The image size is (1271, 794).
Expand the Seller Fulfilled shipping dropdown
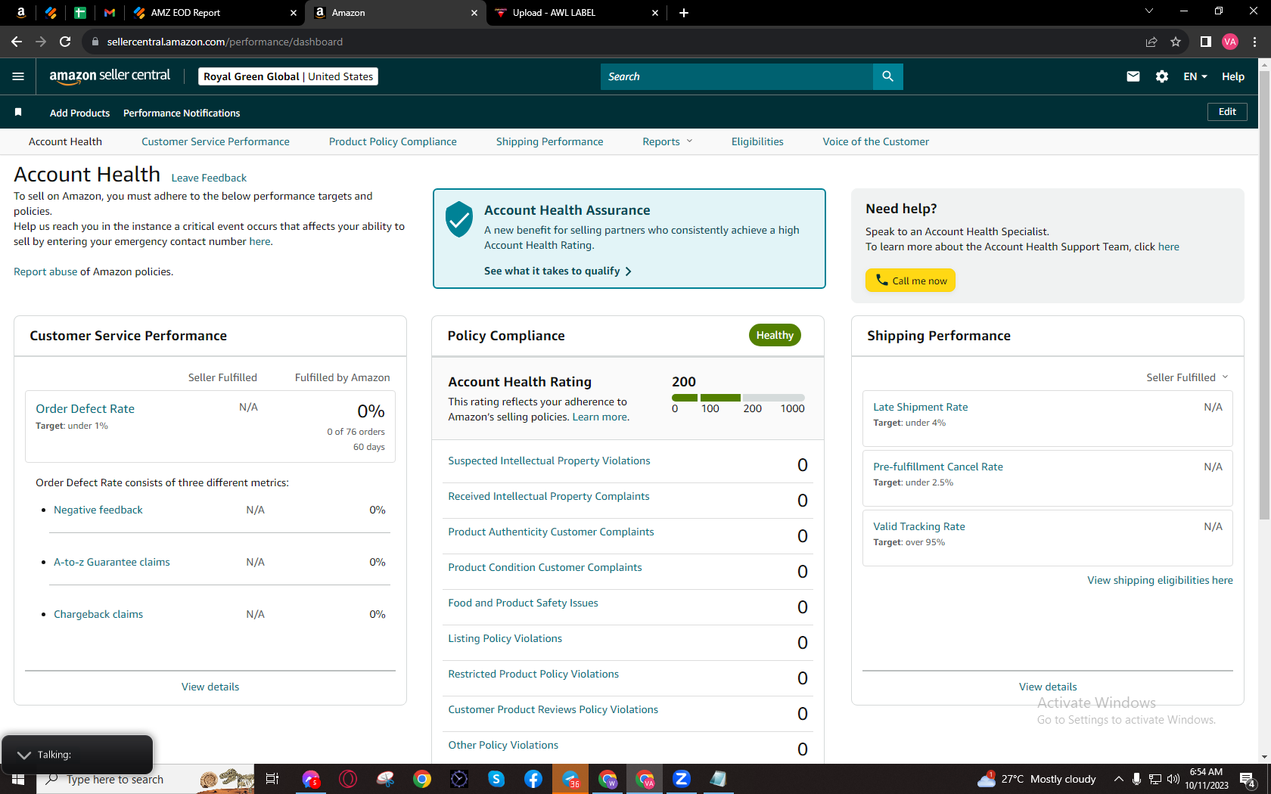click(1187, 377)
